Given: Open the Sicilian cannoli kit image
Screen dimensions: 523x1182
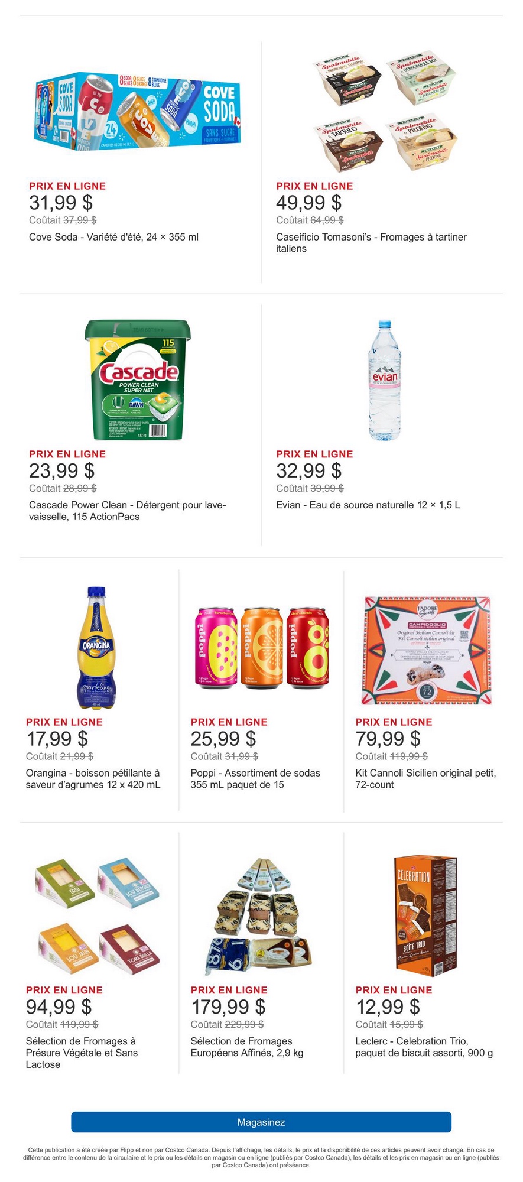Looking at the screenshot, I should pos(426,650).
